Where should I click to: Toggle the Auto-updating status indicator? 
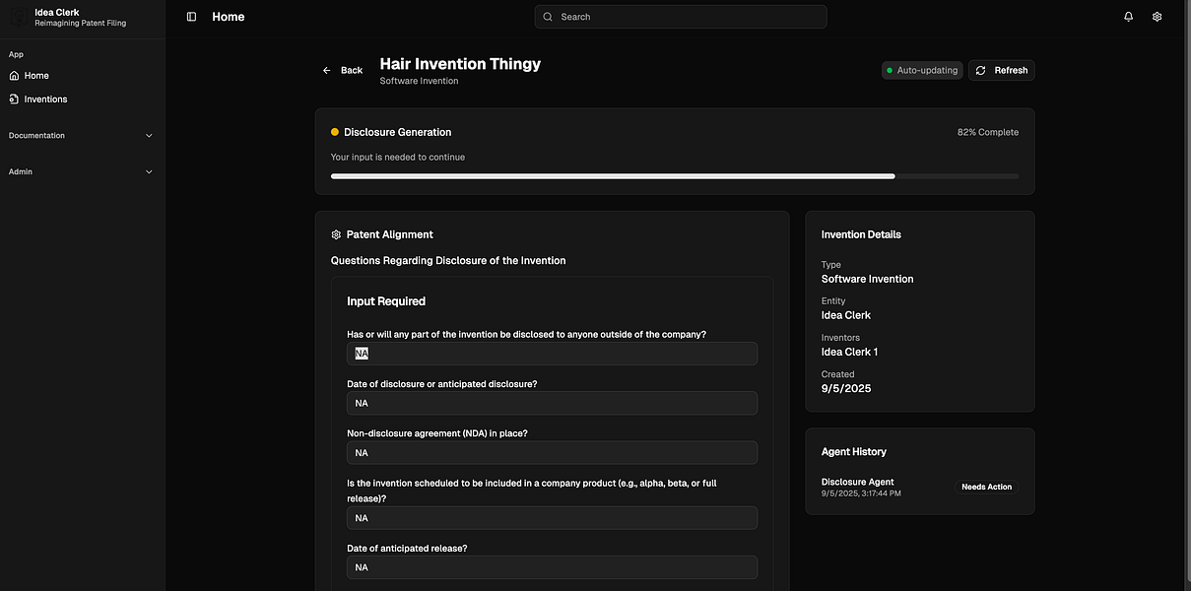click(x=922, y=71)
